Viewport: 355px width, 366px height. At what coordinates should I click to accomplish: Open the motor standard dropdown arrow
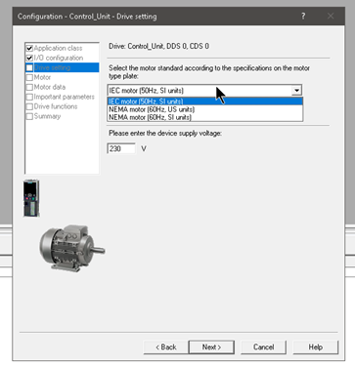296,91
